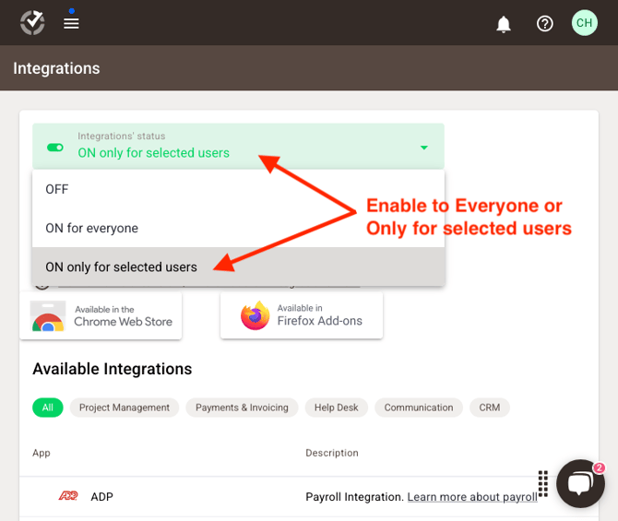The image size is (618, 521).
Task: Open the hamburger navigation menu
Action: tap(71, 23)
